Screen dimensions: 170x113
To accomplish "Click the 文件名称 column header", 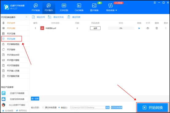I will pos(55,23).
